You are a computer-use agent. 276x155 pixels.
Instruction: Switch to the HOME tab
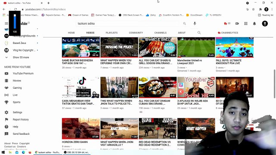pos(71,33)
